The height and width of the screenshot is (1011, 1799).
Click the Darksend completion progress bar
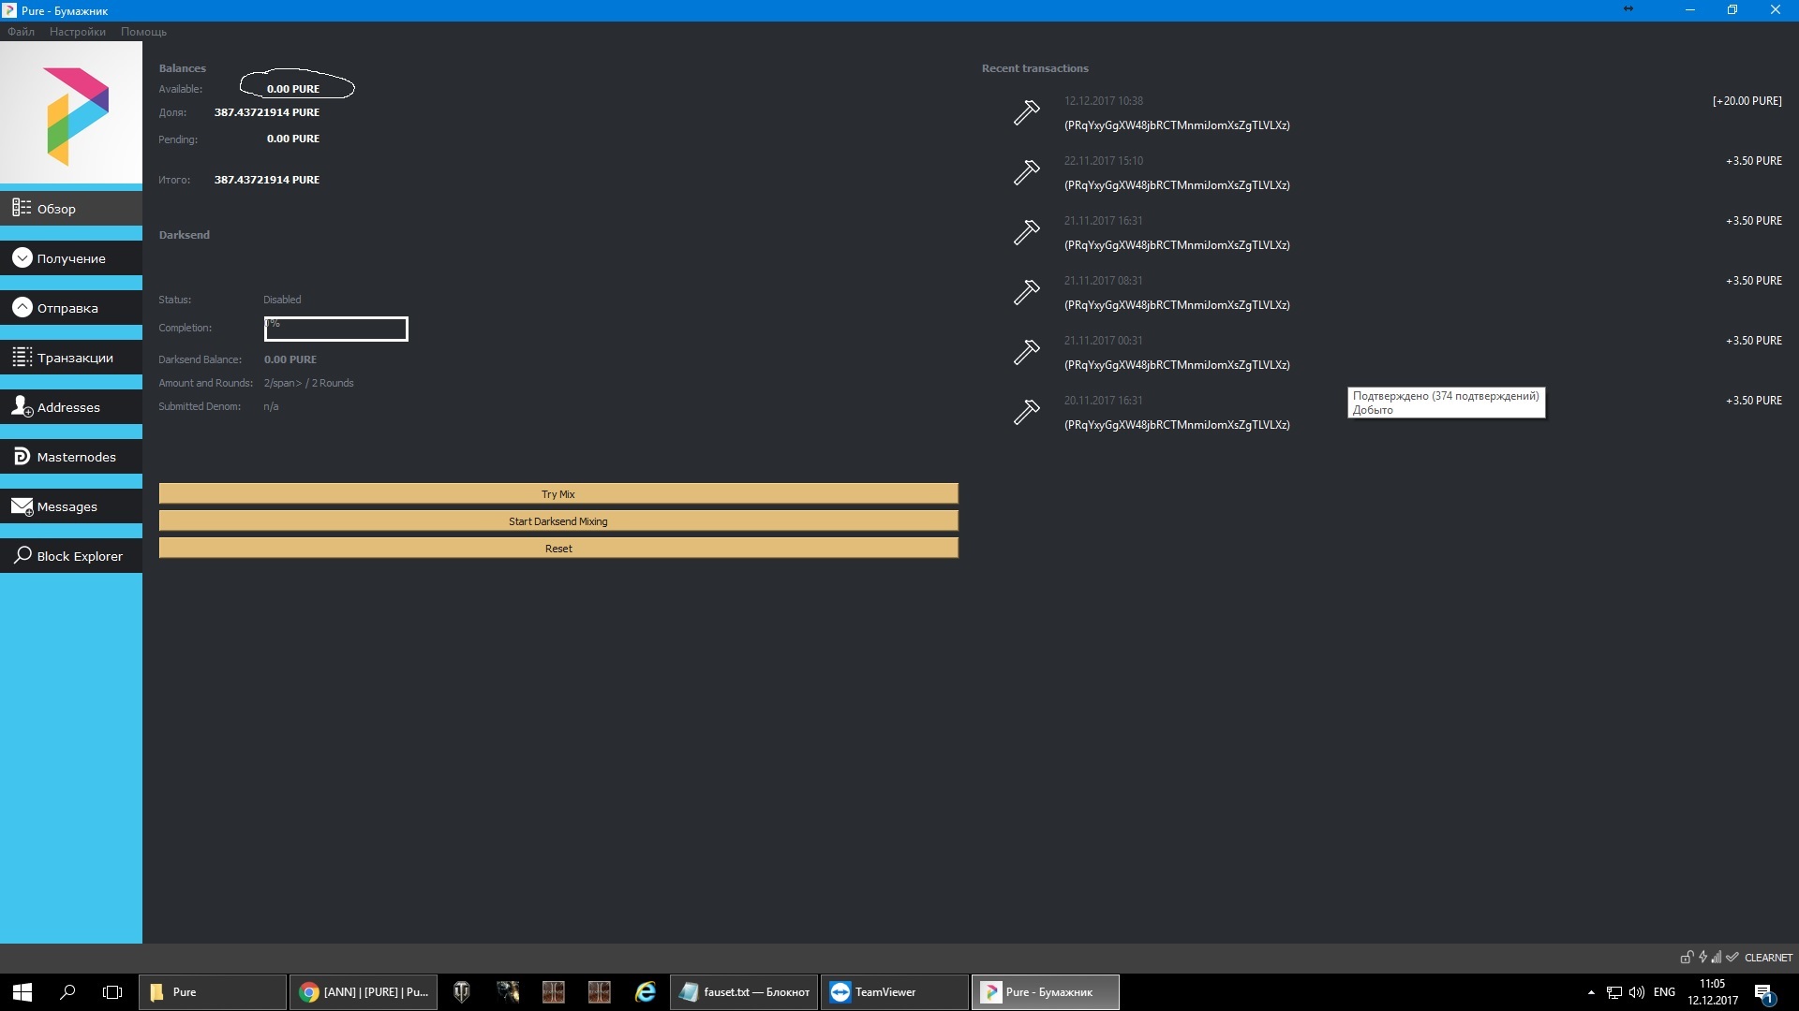[x=335, y=329]
